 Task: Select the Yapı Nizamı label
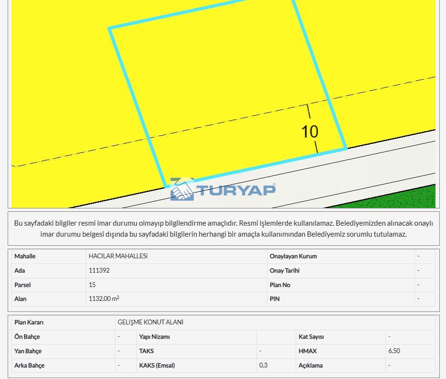tap(154, 337)
